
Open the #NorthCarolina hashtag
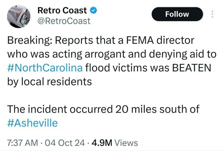pos(45,68)
